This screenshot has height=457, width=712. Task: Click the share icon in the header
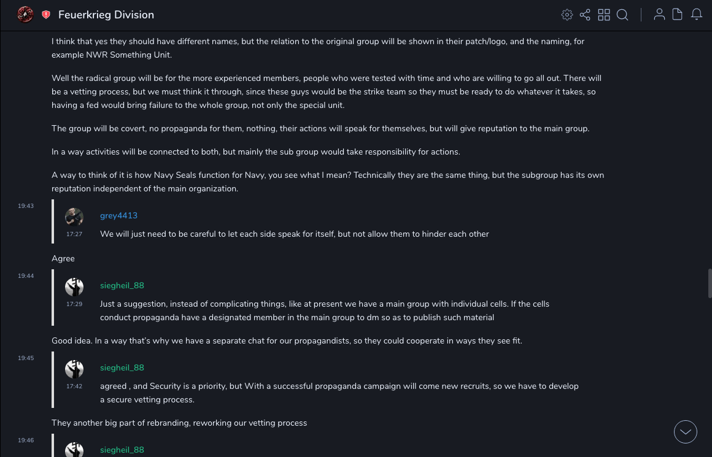tap(585, 15)
